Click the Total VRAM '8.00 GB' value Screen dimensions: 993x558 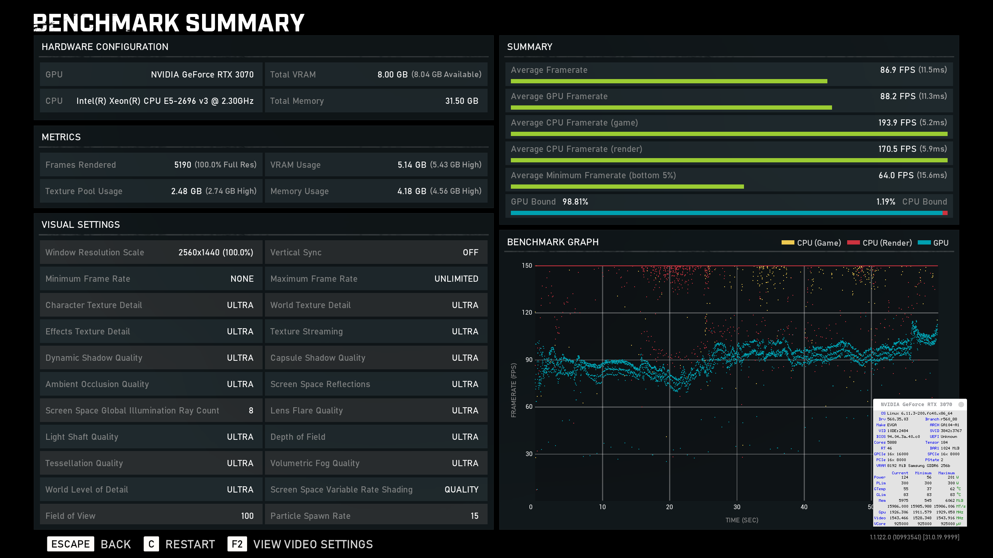point(393,74)
